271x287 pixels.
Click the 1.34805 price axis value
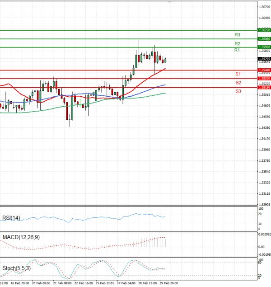click(265, 106)
